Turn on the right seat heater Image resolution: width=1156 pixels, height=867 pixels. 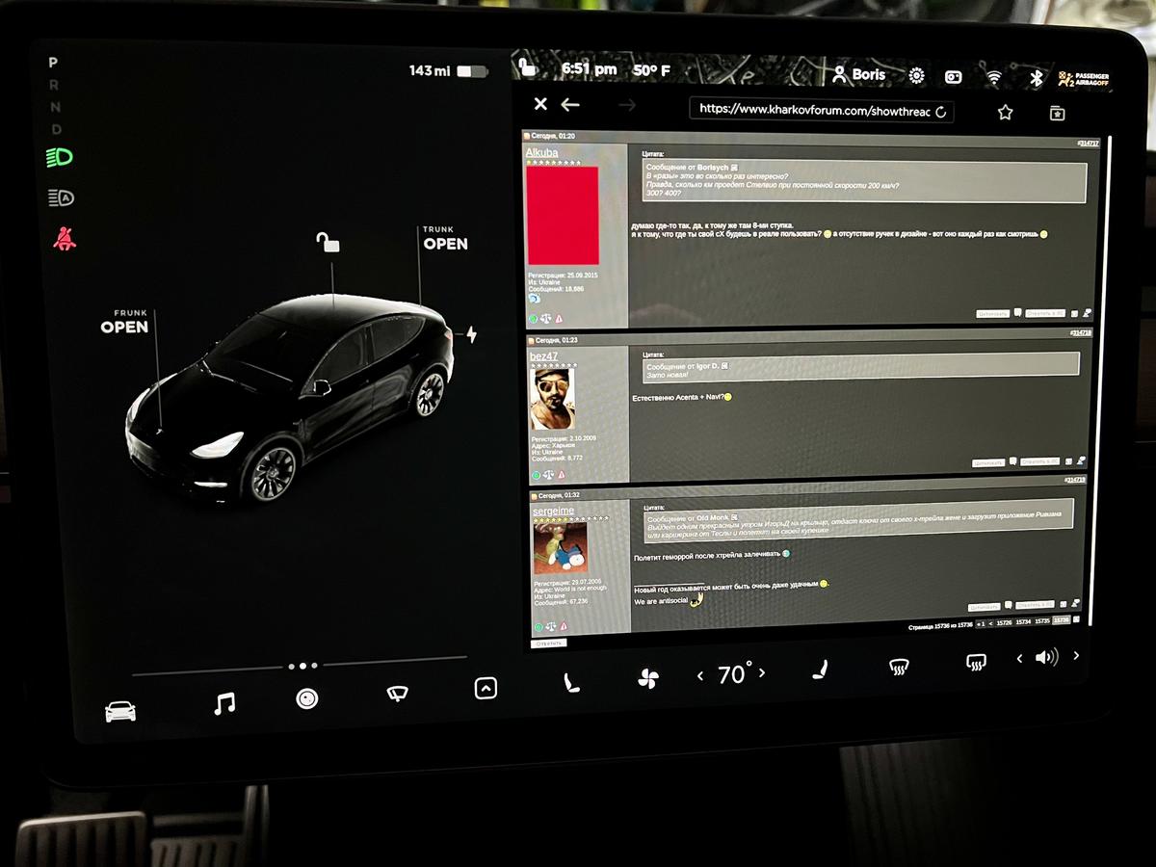(x=820, y=669)
